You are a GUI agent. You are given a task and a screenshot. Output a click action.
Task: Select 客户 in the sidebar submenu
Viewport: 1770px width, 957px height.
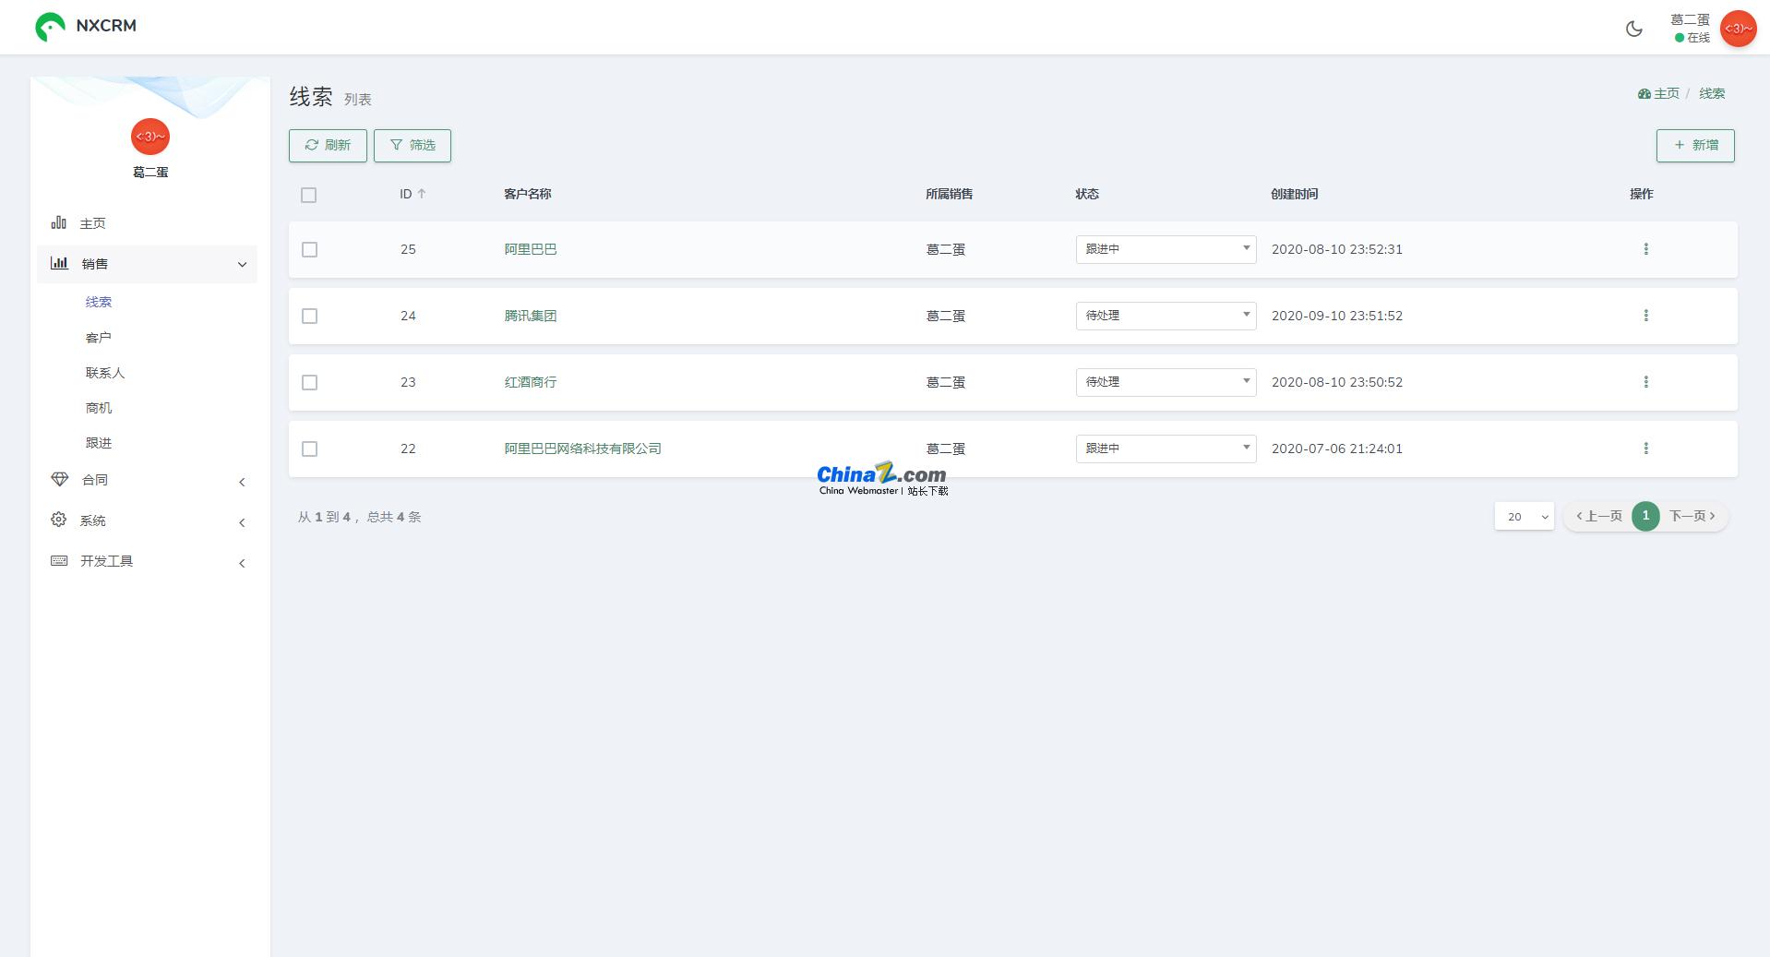coord(99,338)
